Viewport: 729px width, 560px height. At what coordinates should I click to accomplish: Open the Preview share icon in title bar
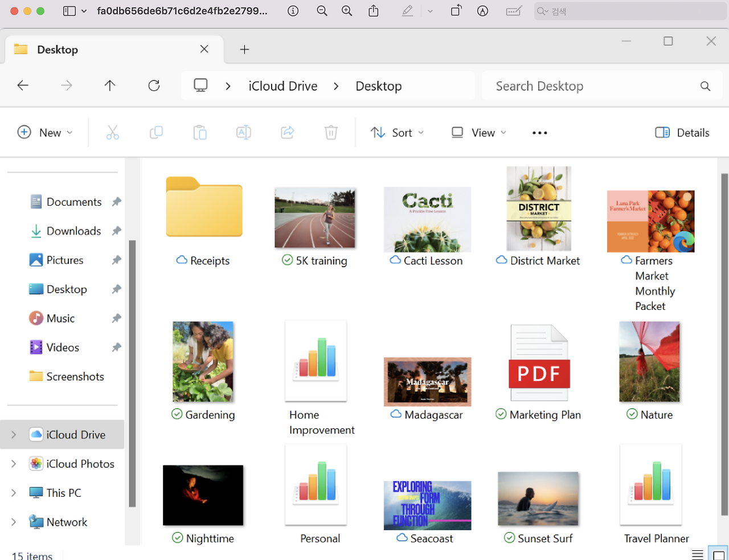coord(374,11)
